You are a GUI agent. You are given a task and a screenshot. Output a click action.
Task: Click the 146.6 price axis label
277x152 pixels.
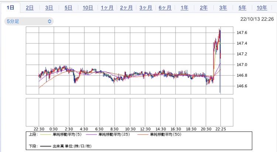pyautogui.click(x=242, y=86)
